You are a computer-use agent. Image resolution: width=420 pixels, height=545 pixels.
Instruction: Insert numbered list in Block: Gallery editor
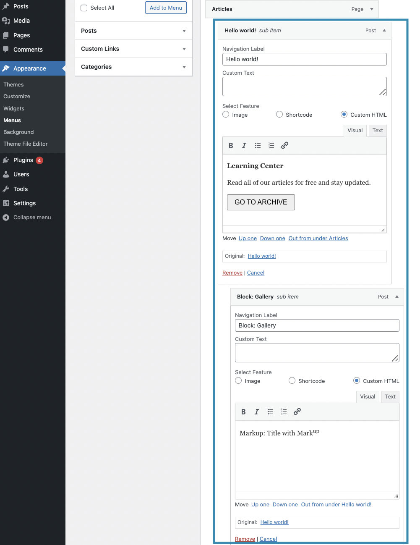pos(284,411)
